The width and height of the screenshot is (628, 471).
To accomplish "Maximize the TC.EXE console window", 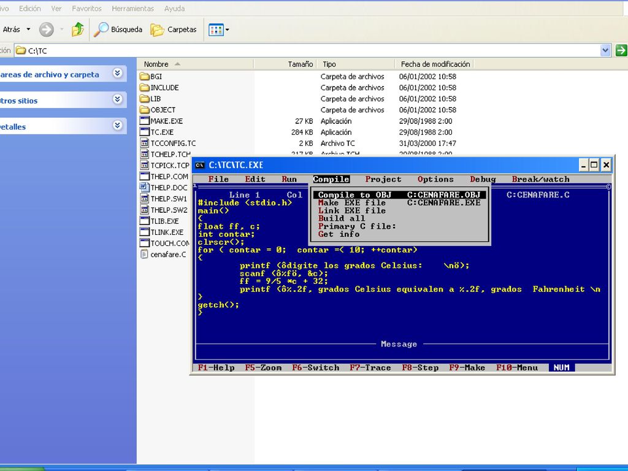I will click(x=594, y=165).
